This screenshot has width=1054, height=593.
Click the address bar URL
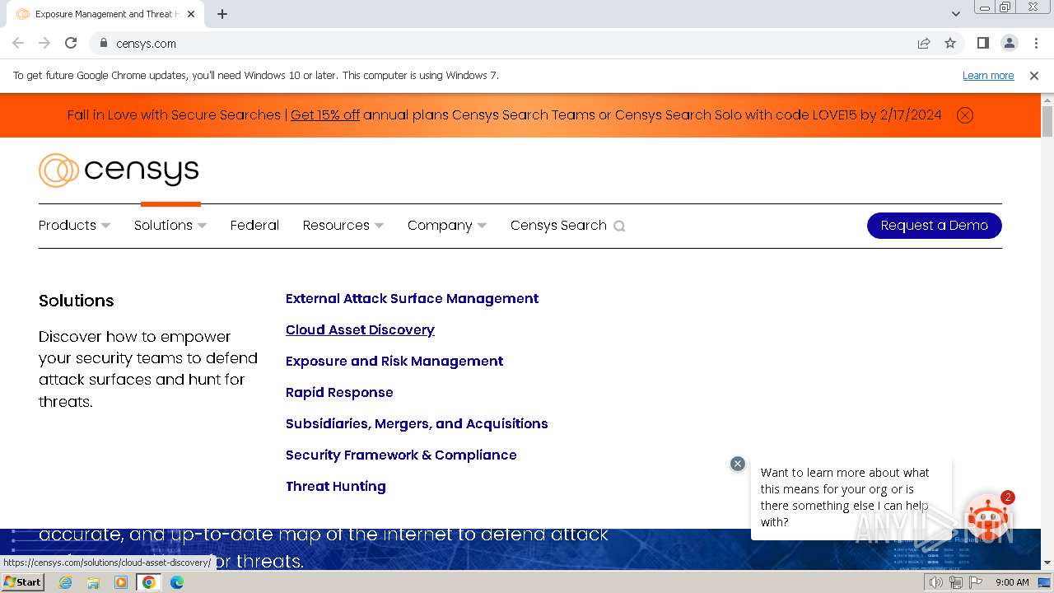(x=146, y=44)
